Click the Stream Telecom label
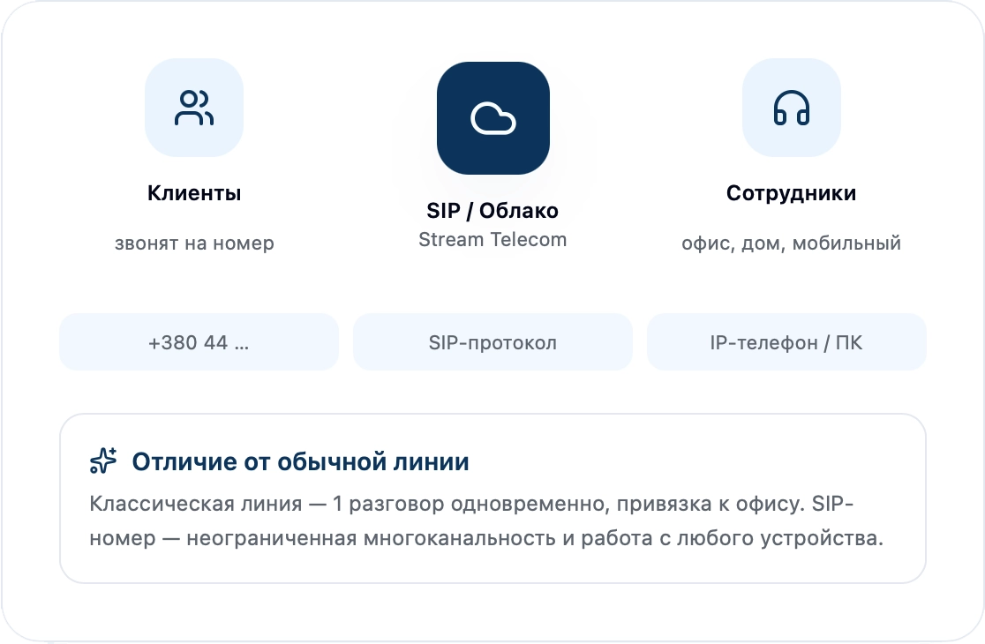Screen dimensions: 985x644 point(492,239)
